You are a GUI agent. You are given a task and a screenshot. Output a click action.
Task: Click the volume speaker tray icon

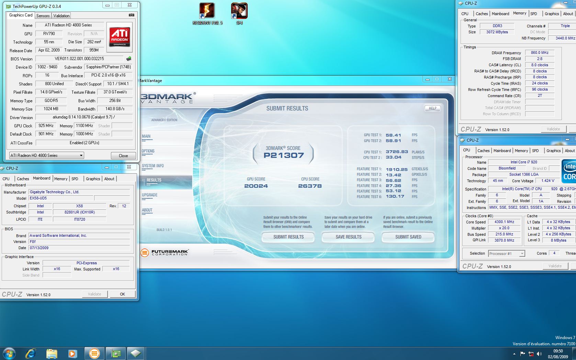(x=539, y=354)
